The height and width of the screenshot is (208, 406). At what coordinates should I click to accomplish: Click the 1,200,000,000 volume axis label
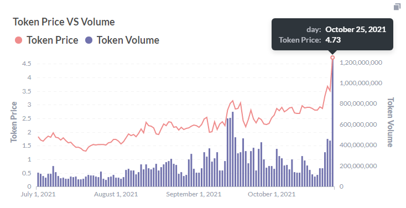[361, 63]
